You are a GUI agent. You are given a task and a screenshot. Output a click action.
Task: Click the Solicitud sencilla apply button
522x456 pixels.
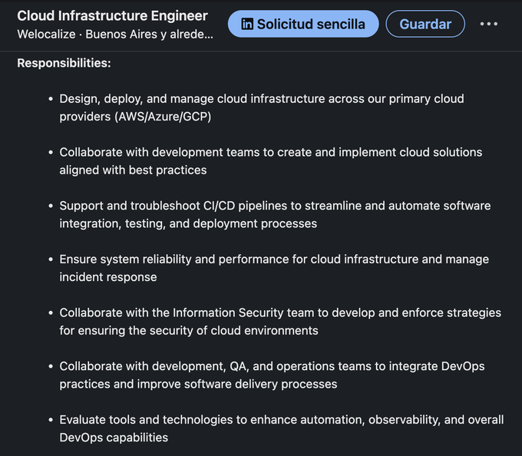(x=303, y=24)
